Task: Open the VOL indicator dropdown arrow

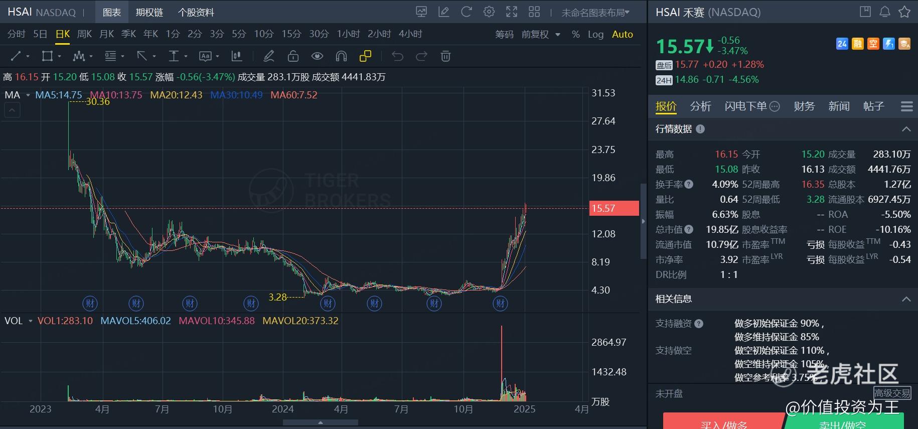Action: 31,321
